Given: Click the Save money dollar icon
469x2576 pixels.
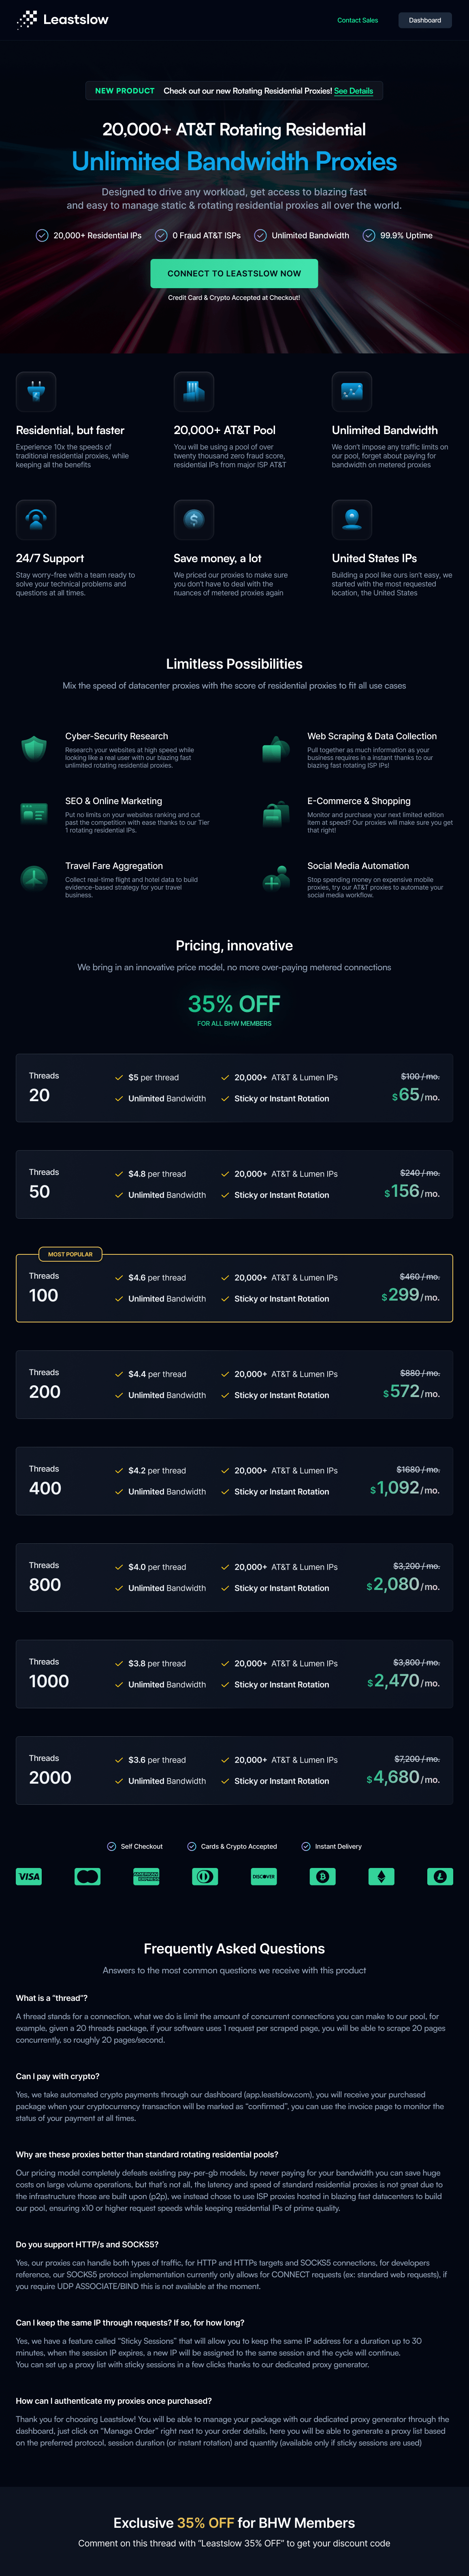Looking at the screenshot, I should (x=194, y=519).
